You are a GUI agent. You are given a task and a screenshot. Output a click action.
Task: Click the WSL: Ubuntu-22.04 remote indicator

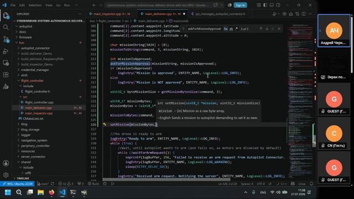click(17, 184)
